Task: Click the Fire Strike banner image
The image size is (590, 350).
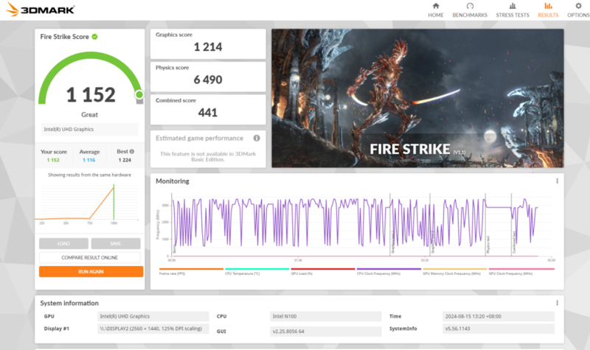Action: point(417,98)
